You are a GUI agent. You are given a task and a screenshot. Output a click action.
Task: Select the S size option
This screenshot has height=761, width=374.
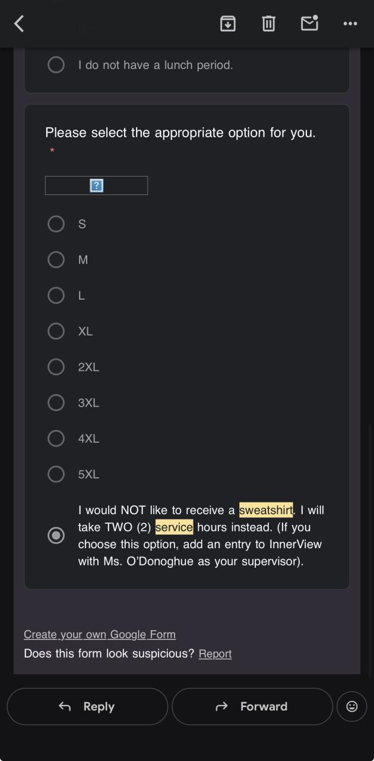tap(56, 224)
